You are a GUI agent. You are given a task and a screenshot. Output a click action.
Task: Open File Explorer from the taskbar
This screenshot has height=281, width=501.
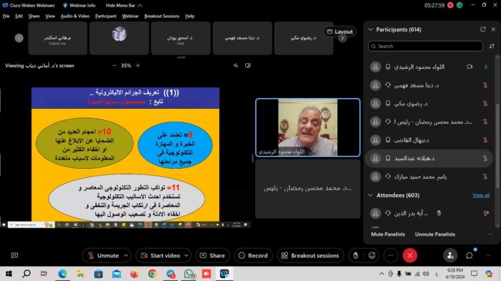click(80, 274)
